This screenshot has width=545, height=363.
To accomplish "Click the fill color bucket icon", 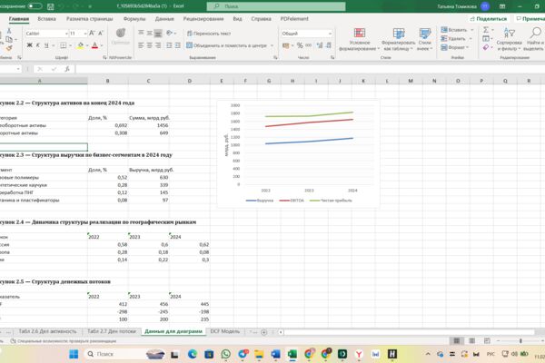I will point(80,45).
